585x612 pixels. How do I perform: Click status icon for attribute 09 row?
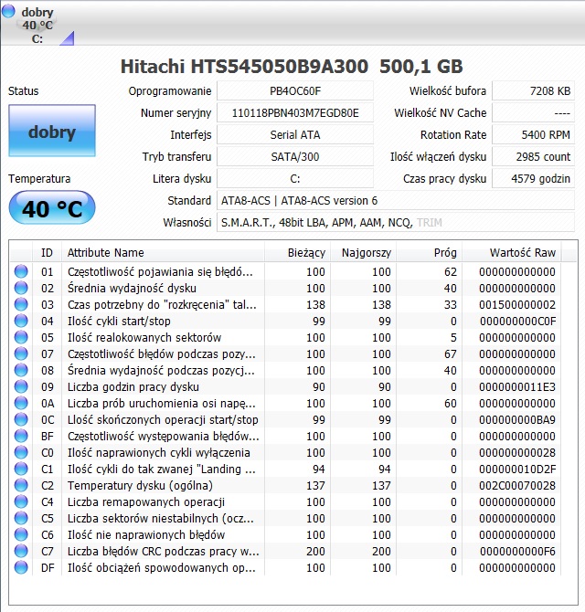[x=21, y=386]
